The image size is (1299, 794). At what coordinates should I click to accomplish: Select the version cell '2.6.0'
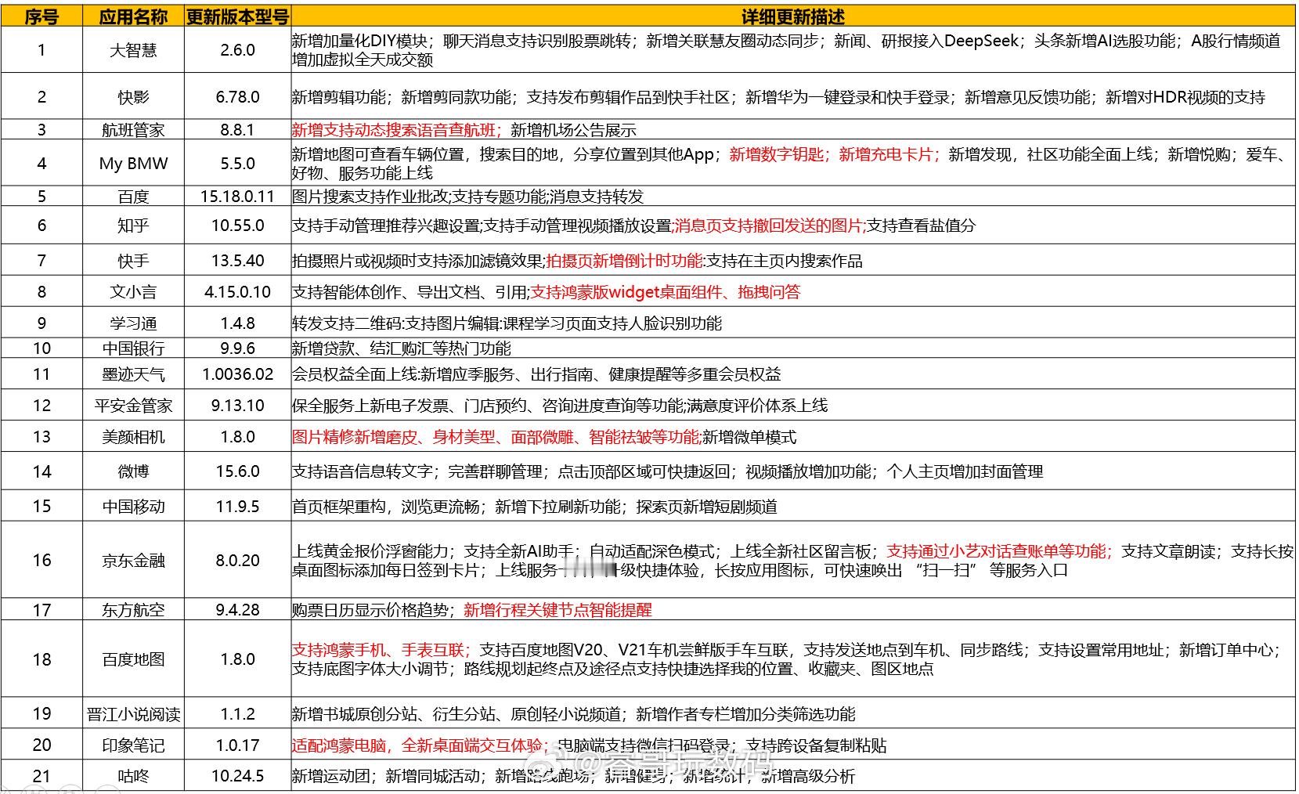tap(237, 50)
